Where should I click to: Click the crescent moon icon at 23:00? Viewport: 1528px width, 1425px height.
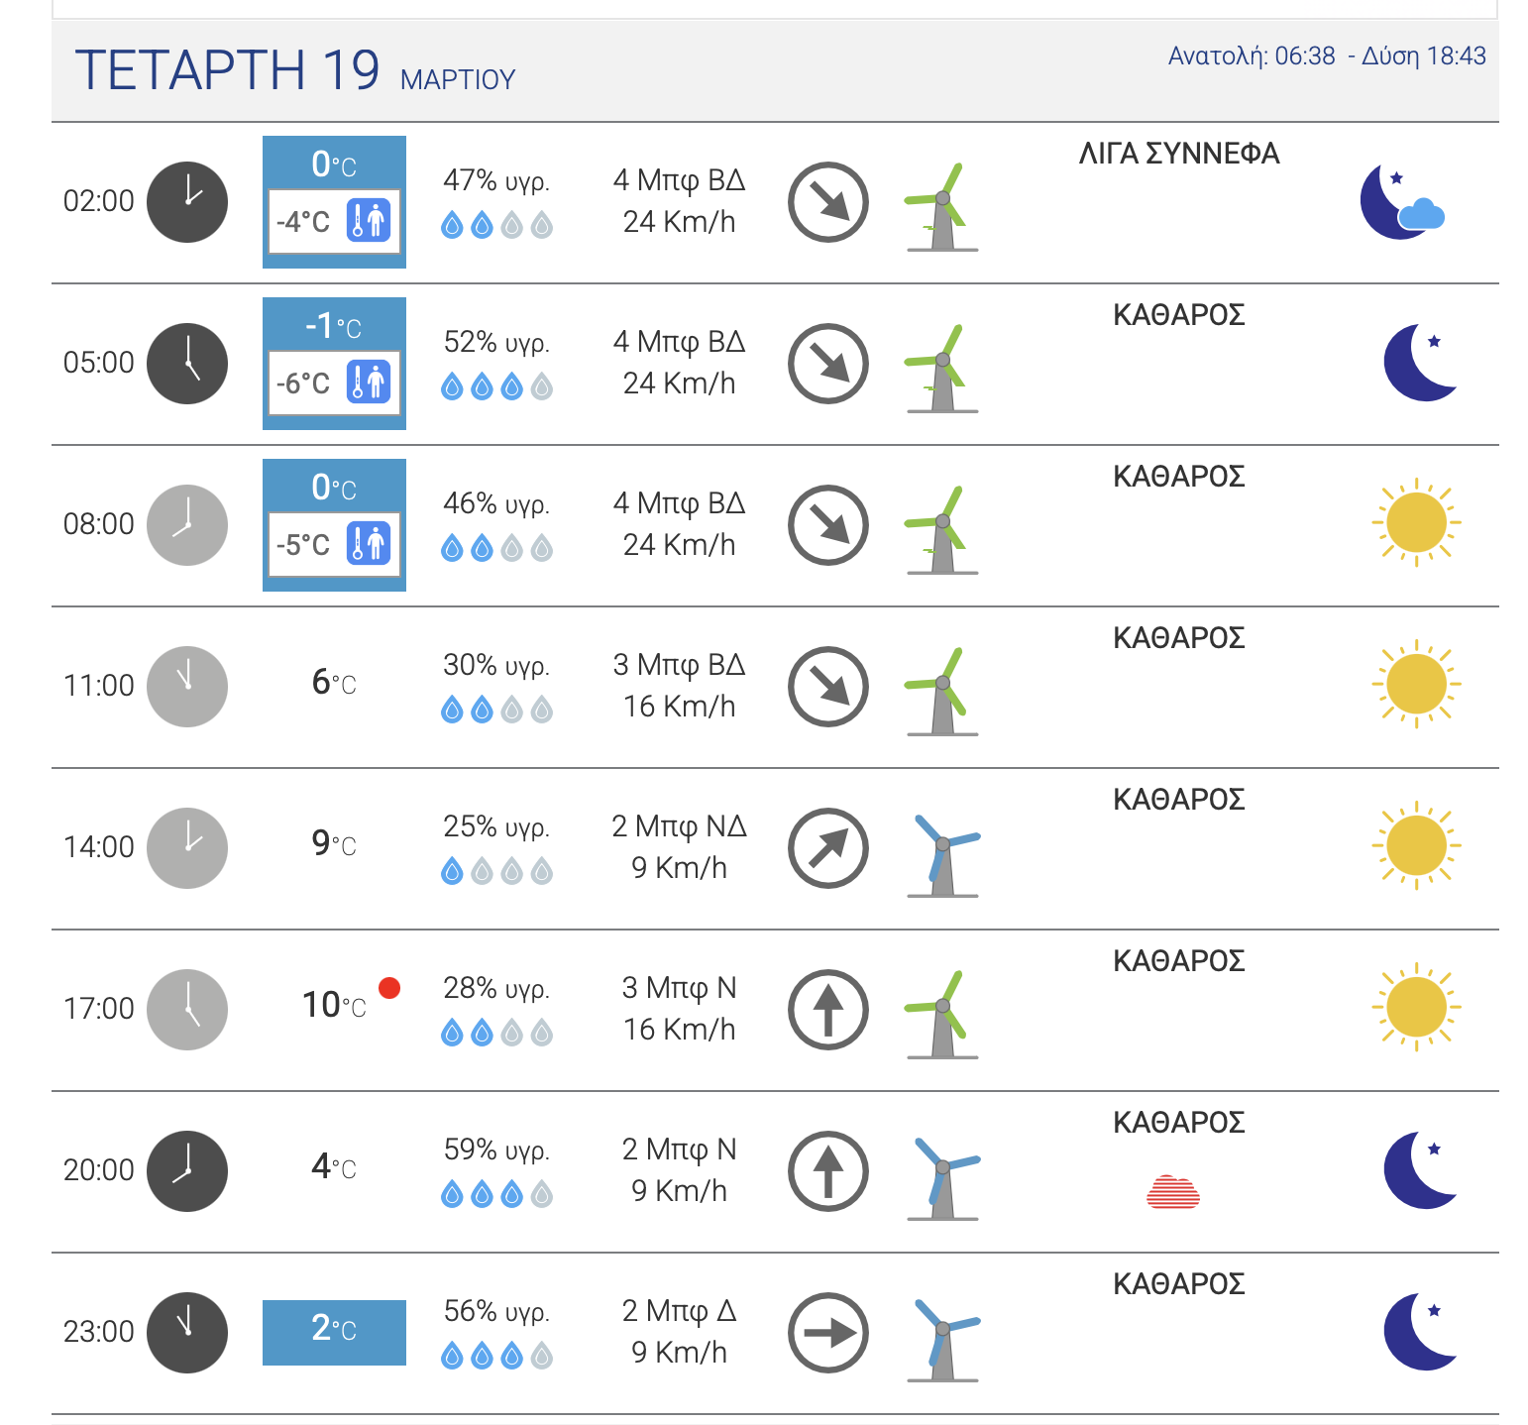1420,1331
